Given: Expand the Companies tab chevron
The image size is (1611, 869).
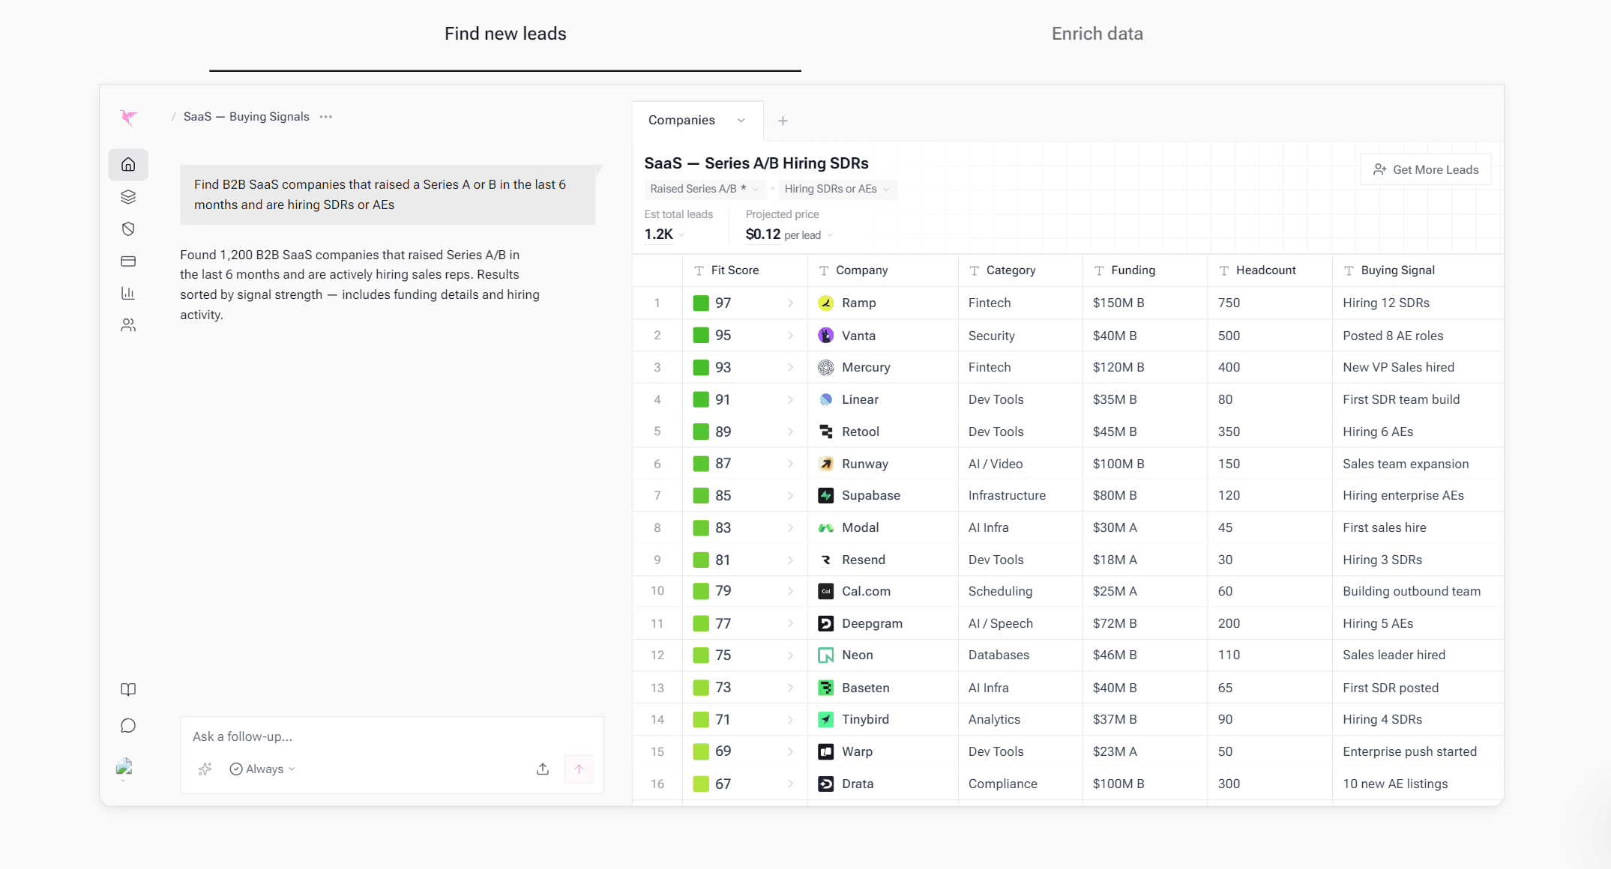Looking at the screenshot, I should (741, 121).
